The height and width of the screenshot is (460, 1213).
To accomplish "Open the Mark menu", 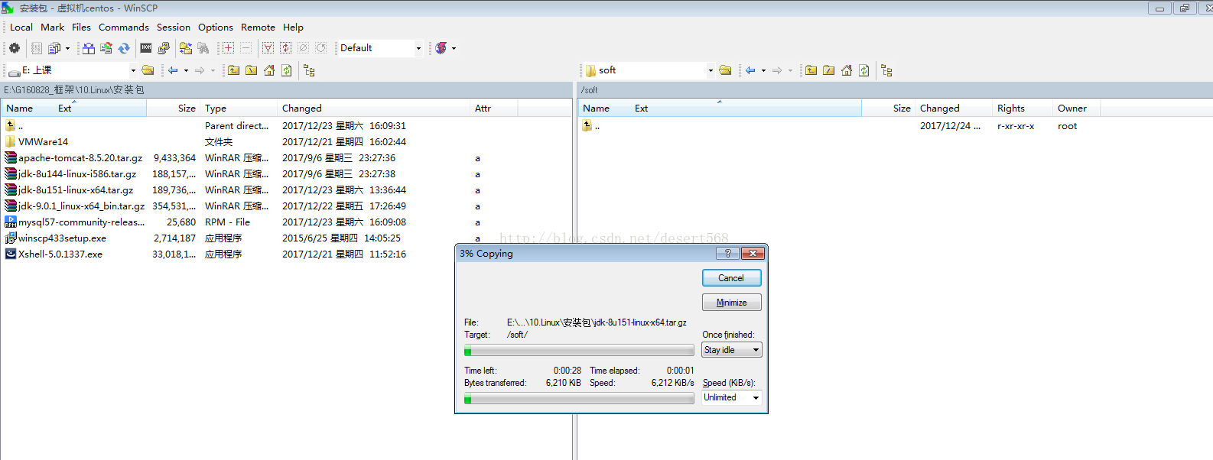I will tap(52, 27).
